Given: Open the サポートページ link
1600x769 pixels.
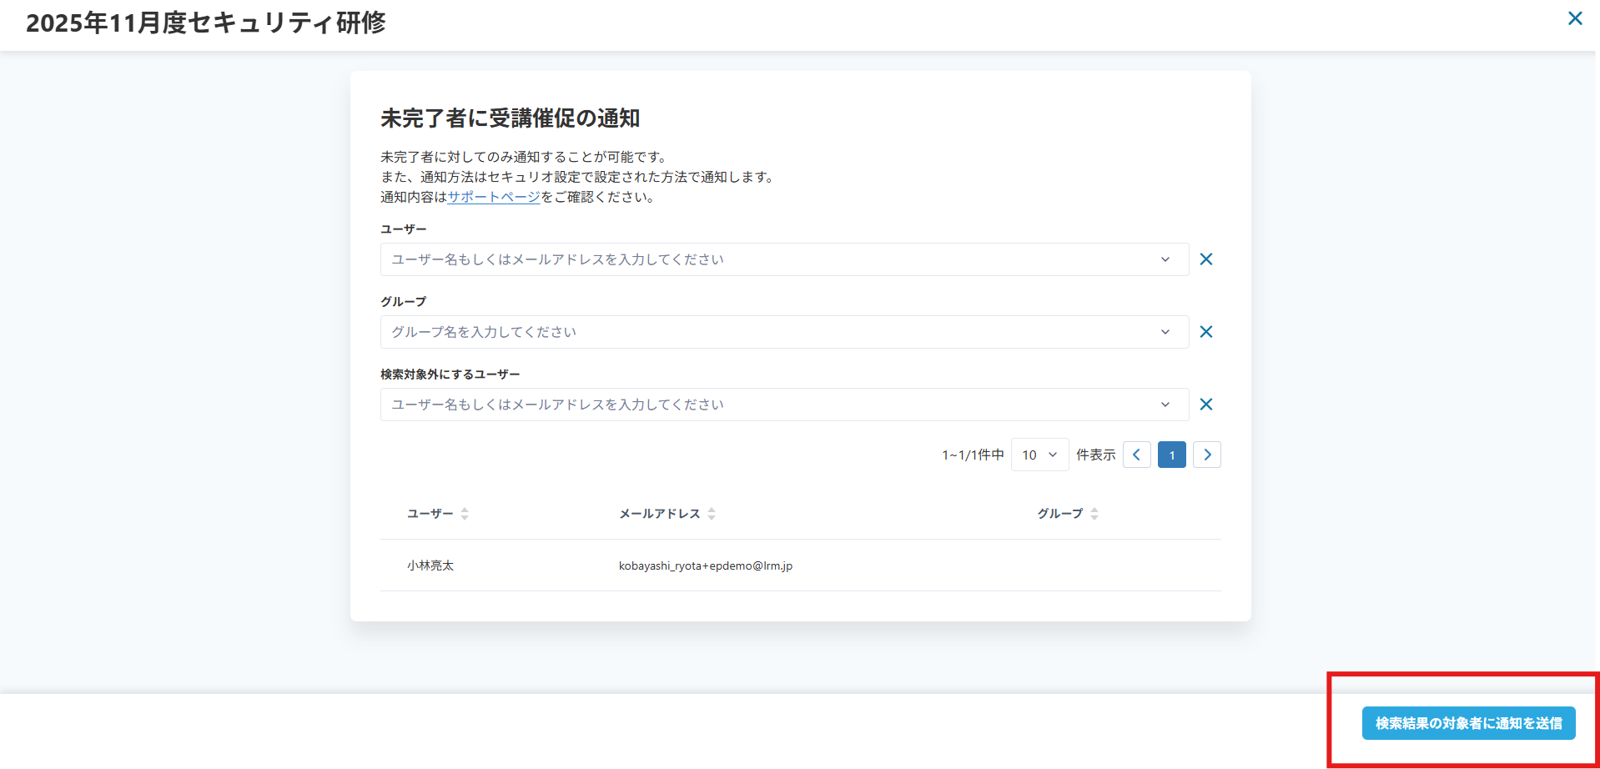Looking at the screenshot, I should pos(494,197).
